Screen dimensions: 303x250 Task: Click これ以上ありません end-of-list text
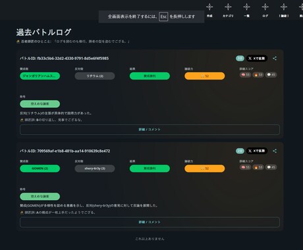click(150, 239)
